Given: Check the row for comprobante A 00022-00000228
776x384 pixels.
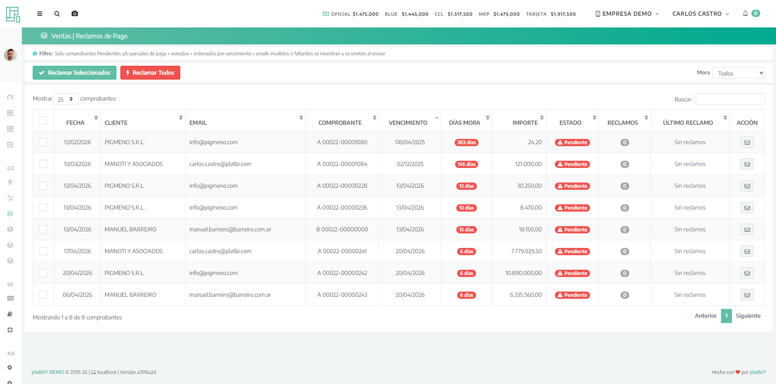Looking at the screenshot, I should tap(43, 186).
